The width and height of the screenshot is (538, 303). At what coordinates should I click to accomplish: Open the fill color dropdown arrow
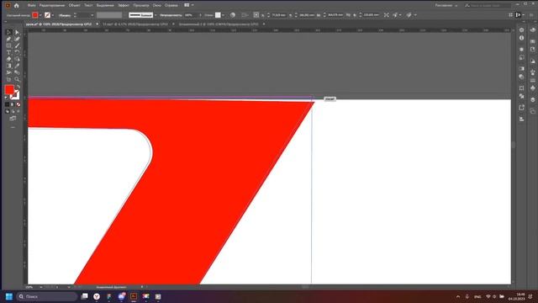pos(40,15)
